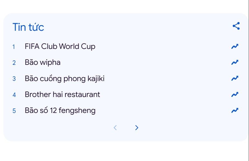The width and height of the screenshot is (249, 161).
Task: Open Brother hai restaurant trend
Action: pos(62,94)
